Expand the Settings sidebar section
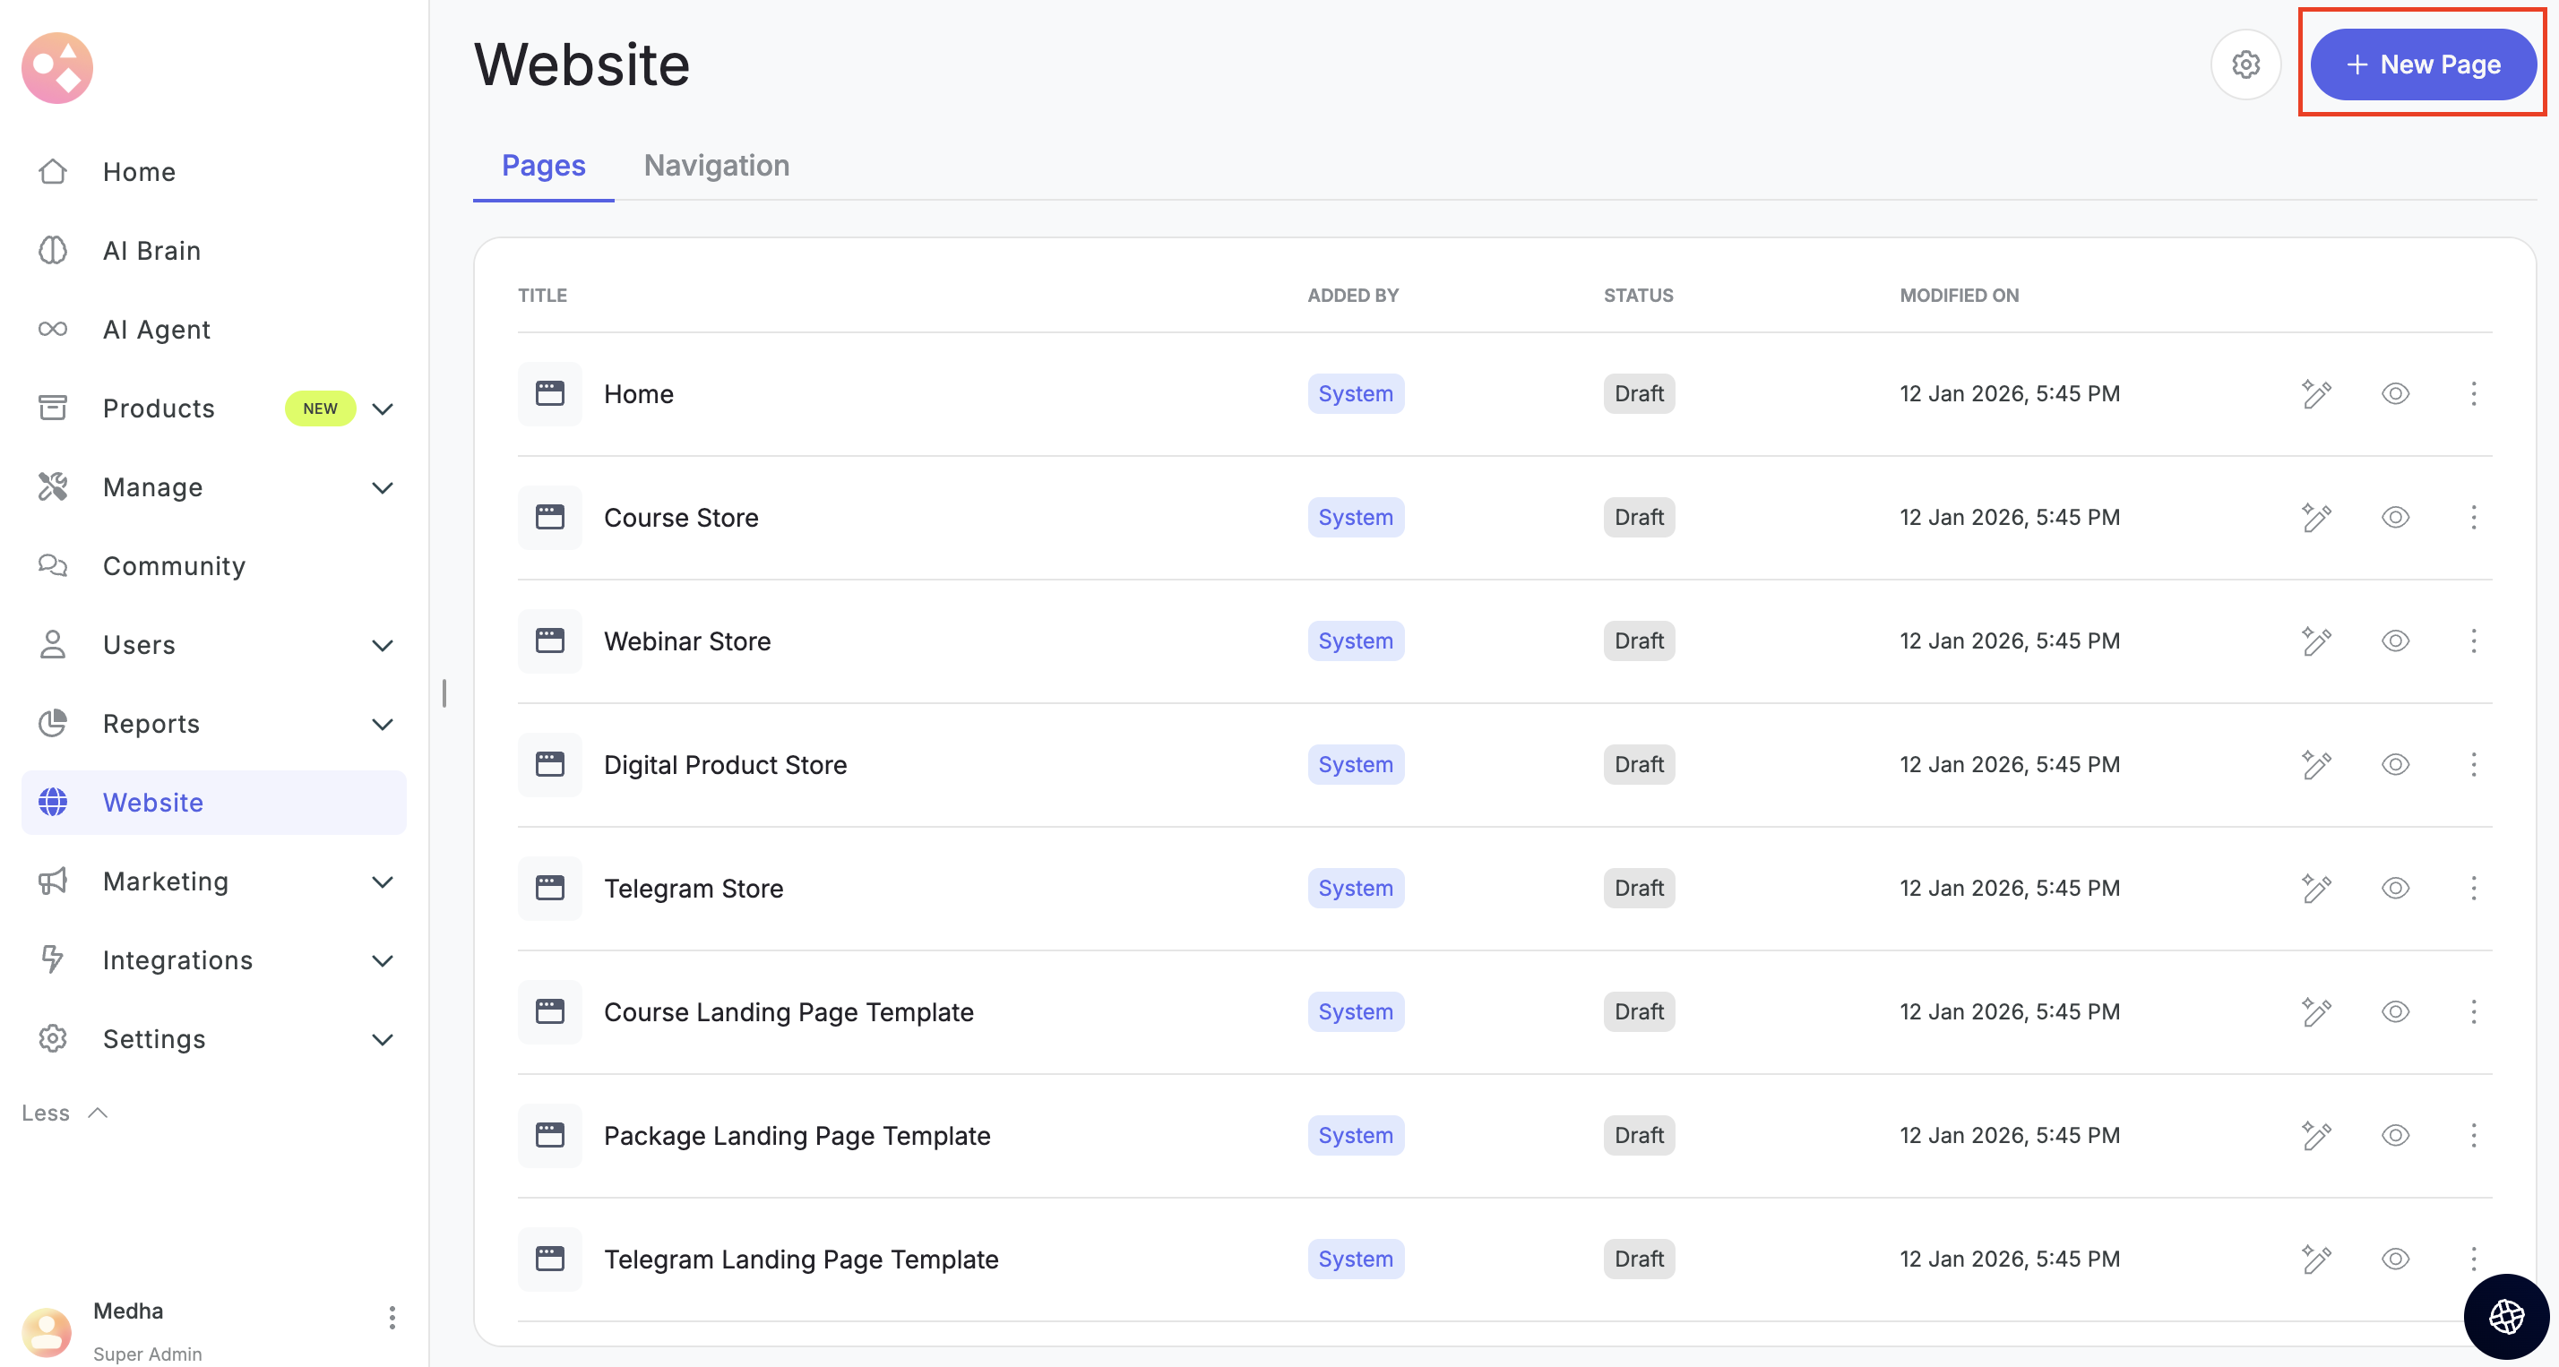 (383, 1040)
